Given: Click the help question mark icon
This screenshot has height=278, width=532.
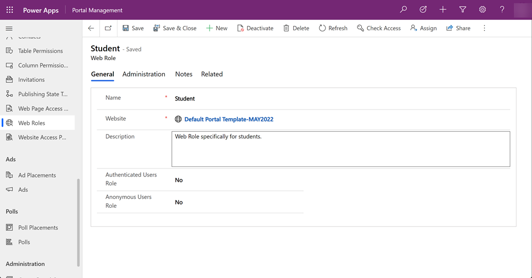Looking at the screenshot, I should point(502,10).
